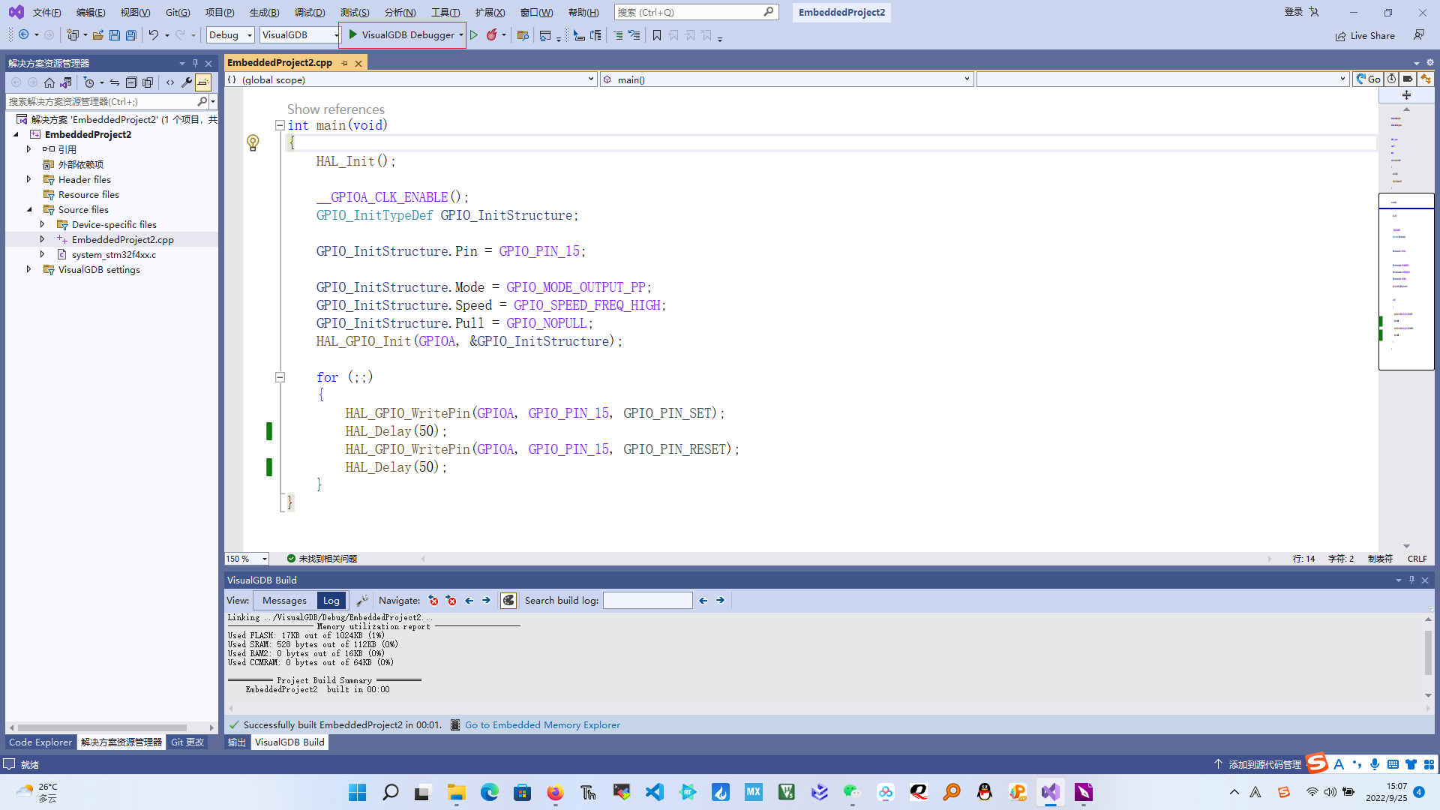The height and width of the screenshot is (810, 1440).
Task: Expand the Header files folder
Action: 29,179
